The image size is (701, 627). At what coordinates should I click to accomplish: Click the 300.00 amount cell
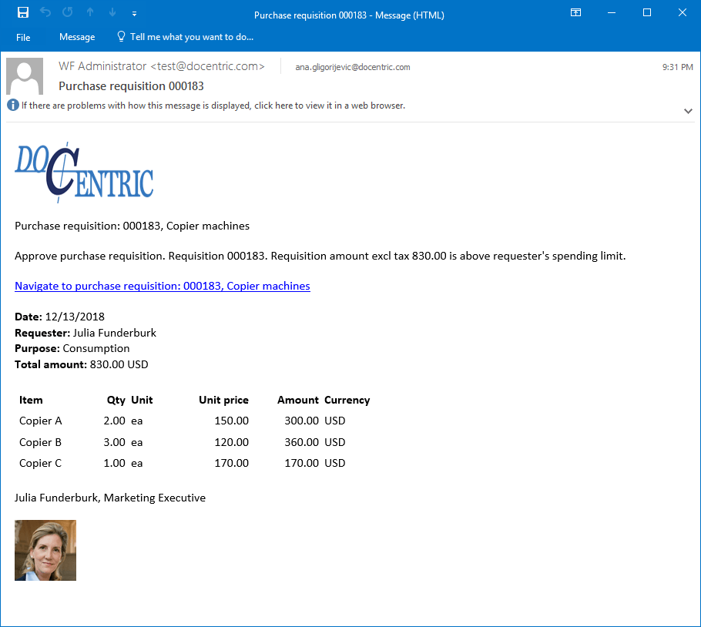pos(302,421)
